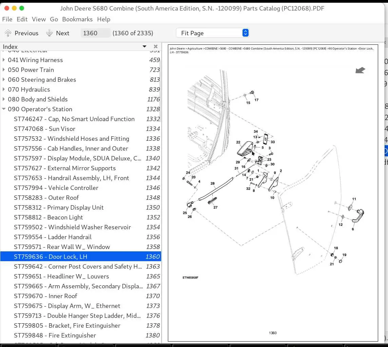Open the Index sidebar dropdown arrow

[x=144, y=46]
